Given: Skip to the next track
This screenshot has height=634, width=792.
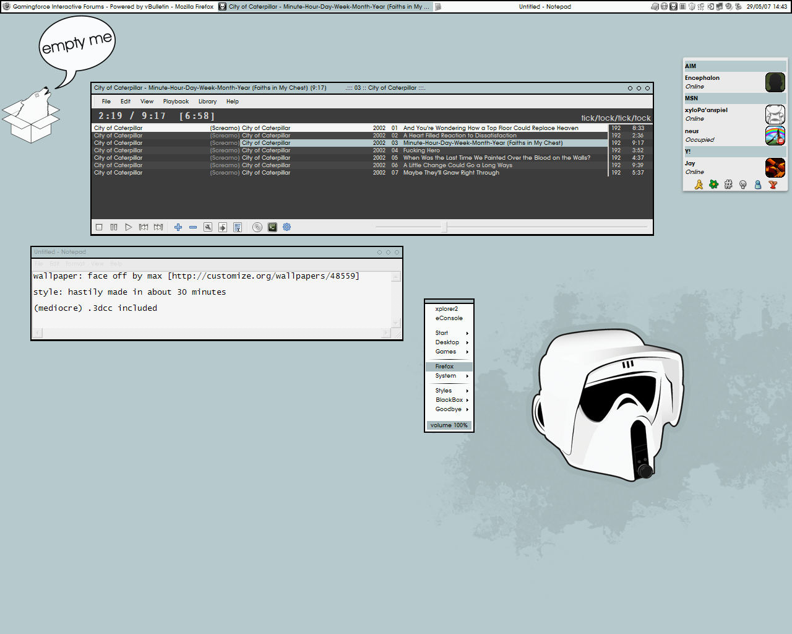Looking at the screenshot, I should pos(158,227).
